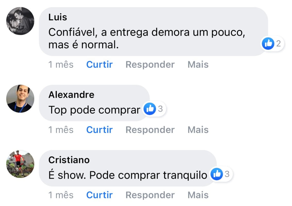292x206 pixels.
Task: Open Mais options for Luis's comment
Action: 198,64
